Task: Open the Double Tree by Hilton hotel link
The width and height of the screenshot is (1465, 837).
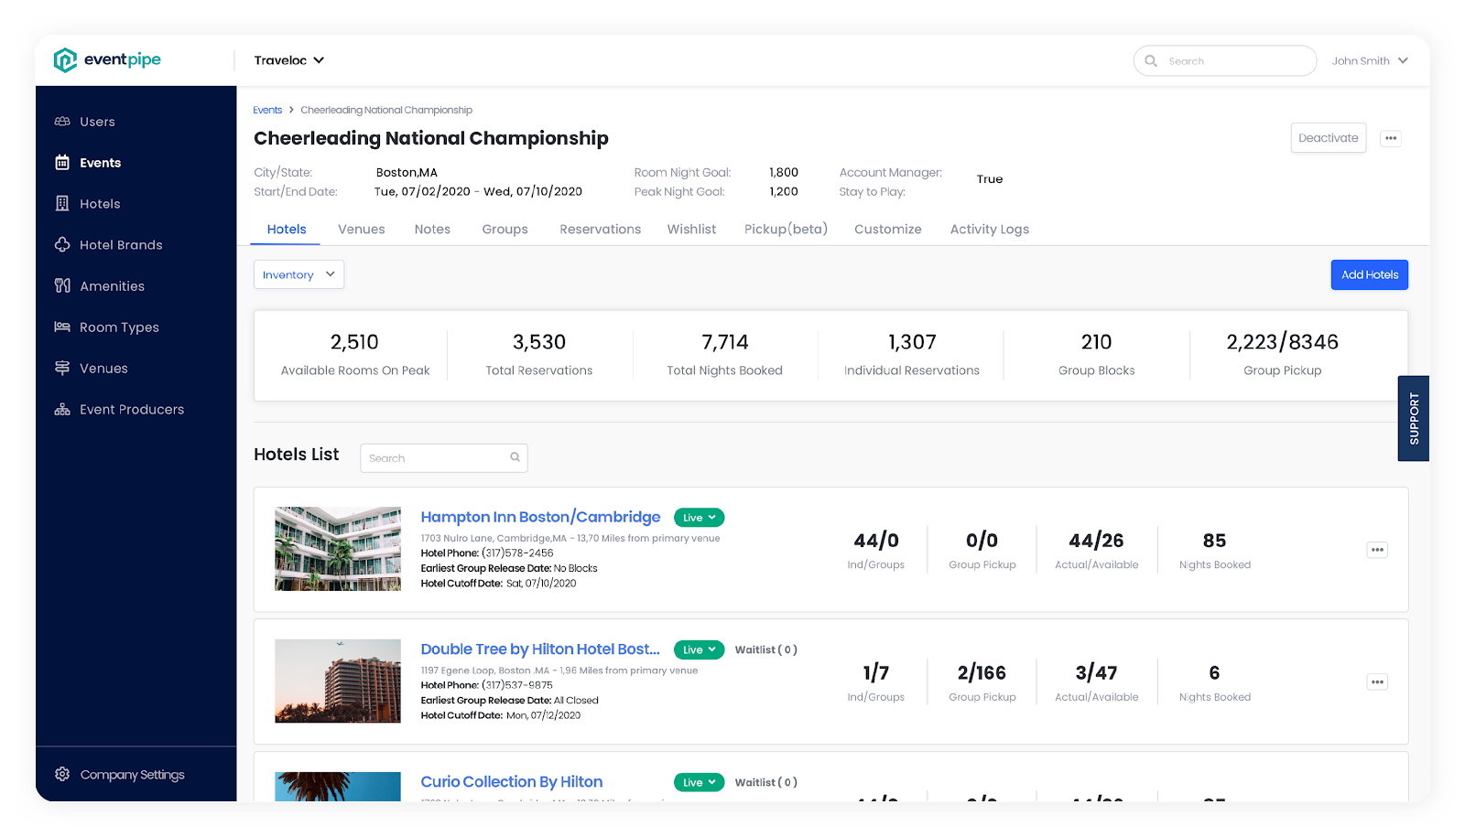Action: pos(540,649)
